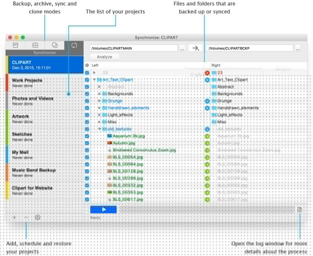The width and height of the screenshot is (313, 256).
Task: Click the blue color tag of My Mail
Action: click(x=7, y=154)
